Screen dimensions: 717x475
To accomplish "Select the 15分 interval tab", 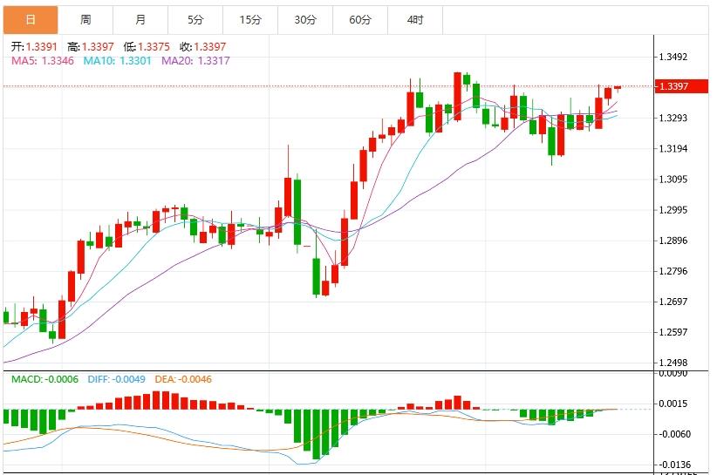I will 250,19.
